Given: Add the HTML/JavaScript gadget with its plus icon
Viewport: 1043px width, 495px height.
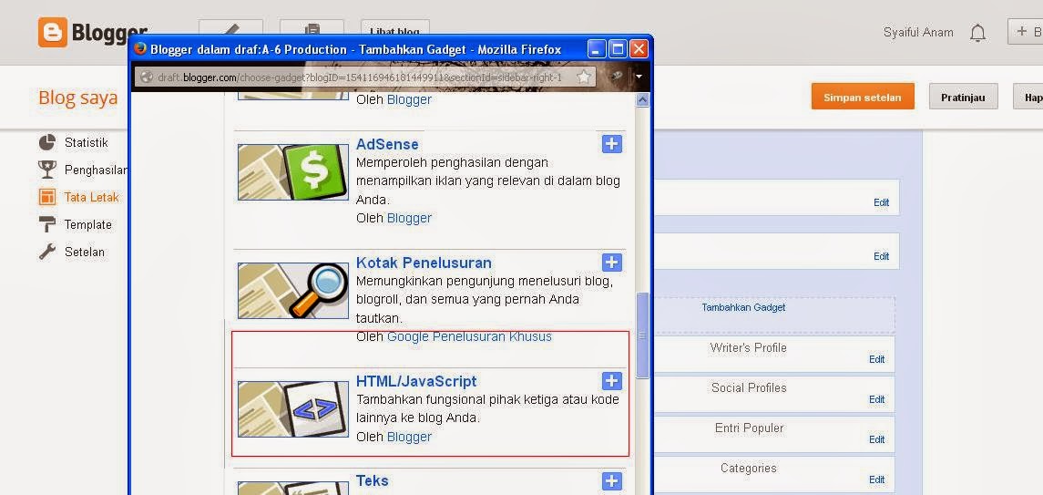Looking at the screenshot, I should (612, 380).
